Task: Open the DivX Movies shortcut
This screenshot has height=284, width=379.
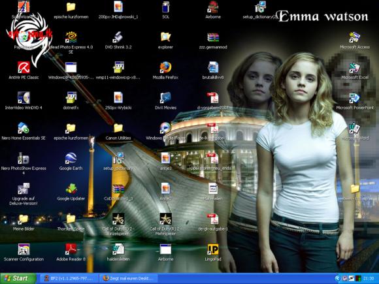Action: click(165, 98)
